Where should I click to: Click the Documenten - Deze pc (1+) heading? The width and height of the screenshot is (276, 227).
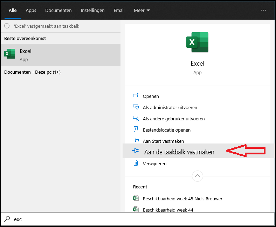[32, 72]
